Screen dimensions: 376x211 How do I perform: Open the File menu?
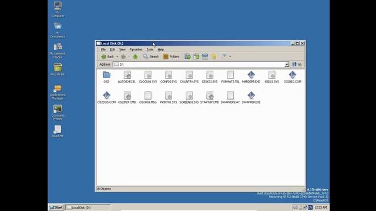103,49
